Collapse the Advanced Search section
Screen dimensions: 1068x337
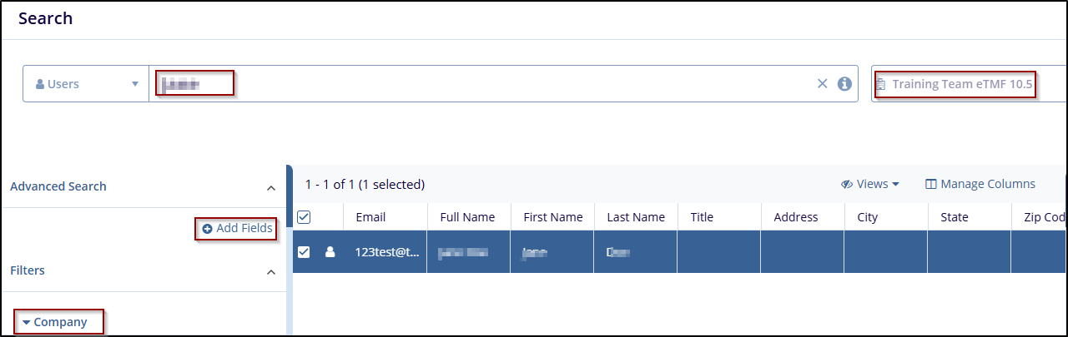270,188
